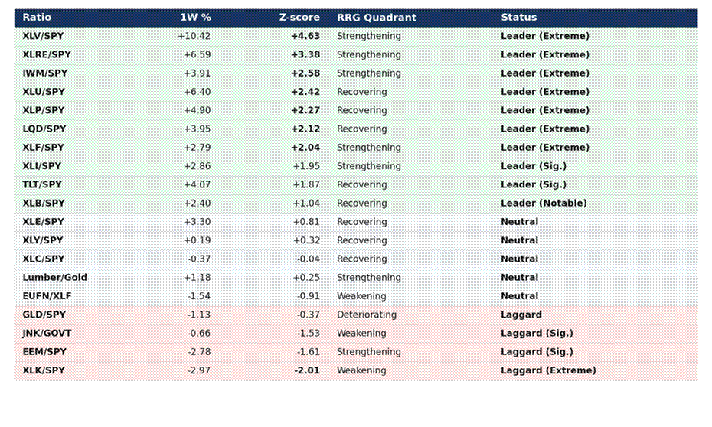Viewport: 712px width, 427px height.
Task: Click the Status column header
Action: [x=518, y=18]
